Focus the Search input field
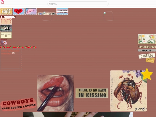Viewport: 156px width, 117px height. 78,4
